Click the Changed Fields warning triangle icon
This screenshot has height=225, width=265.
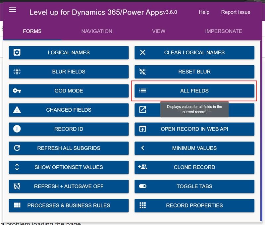click(17, 110)
